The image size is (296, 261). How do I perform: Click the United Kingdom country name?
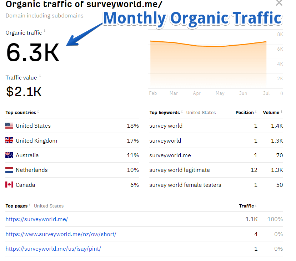(36, 140)
